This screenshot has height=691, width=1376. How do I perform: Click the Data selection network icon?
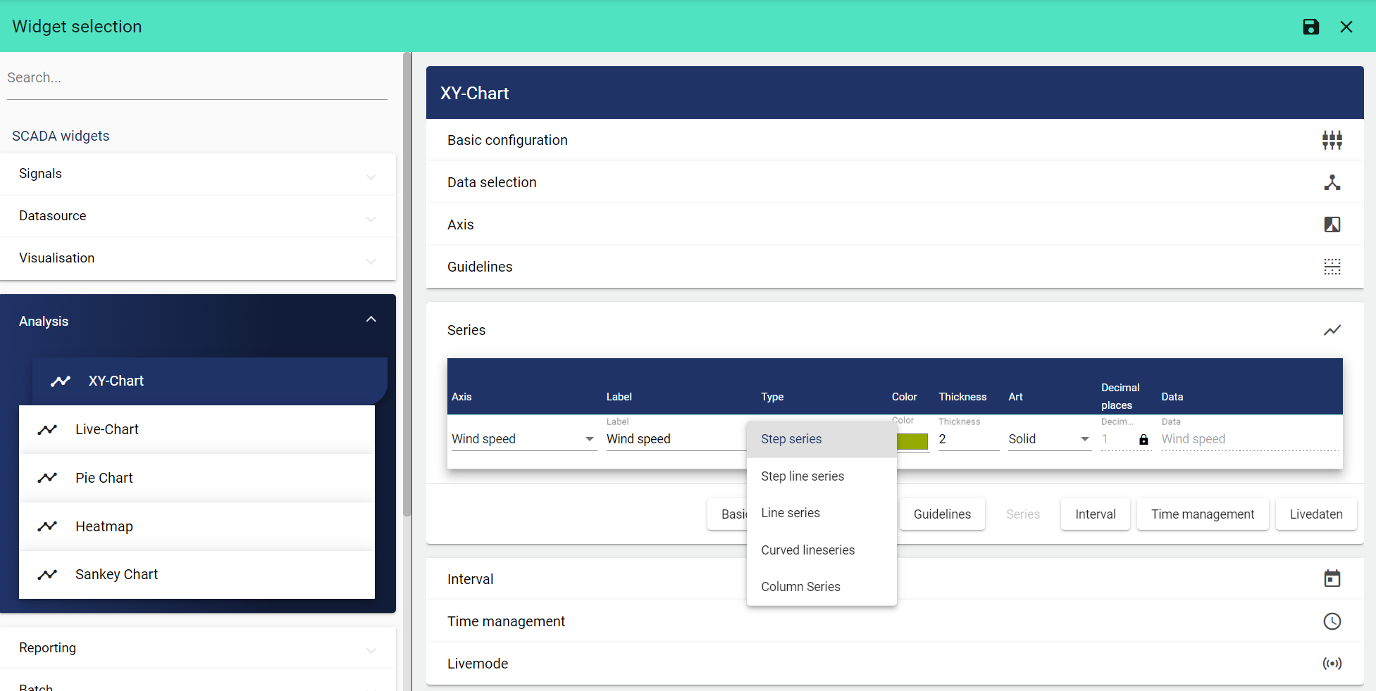pyautogui.click(x=1332, y=182)
